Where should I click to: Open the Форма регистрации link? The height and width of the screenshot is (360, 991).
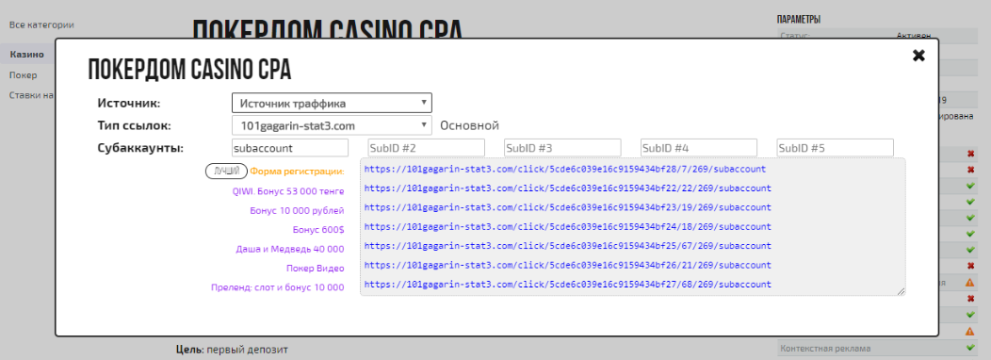pyautogui.click(x=297, y=172)
